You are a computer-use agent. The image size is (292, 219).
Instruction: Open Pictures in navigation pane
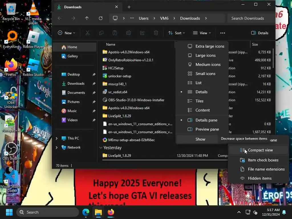point(75,102)
